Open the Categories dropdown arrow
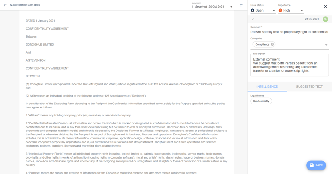Screen dimensions: 332x174 tap(326, 45)
